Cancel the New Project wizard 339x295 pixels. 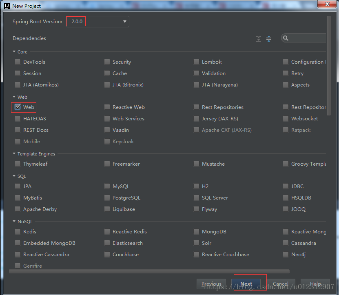280,284
